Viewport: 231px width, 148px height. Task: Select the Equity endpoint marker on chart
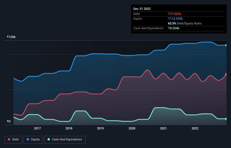coord(226,45)
